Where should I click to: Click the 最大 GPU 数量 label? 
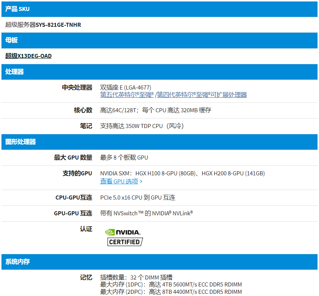point(73,157)
